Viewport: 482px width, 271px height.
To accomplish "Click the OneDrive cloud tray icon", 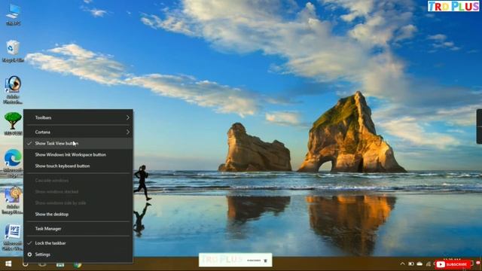I will pos(419,263).
